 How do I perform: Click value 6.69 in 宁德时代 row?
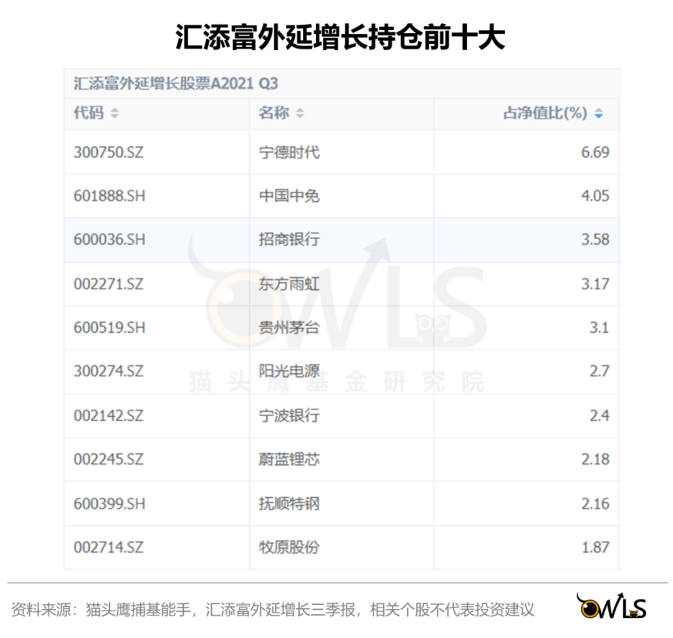[x=595, y=152]
